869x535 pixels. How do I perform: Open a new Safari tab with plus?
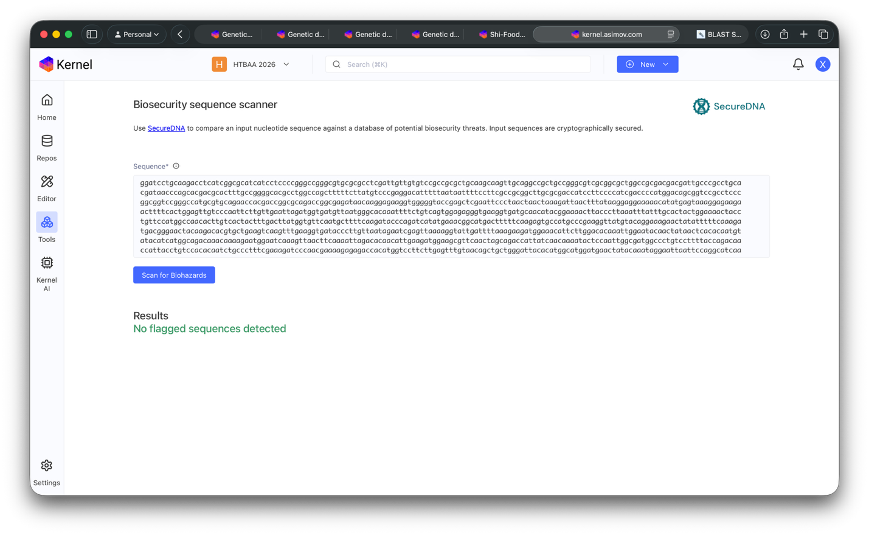(803, 35)
